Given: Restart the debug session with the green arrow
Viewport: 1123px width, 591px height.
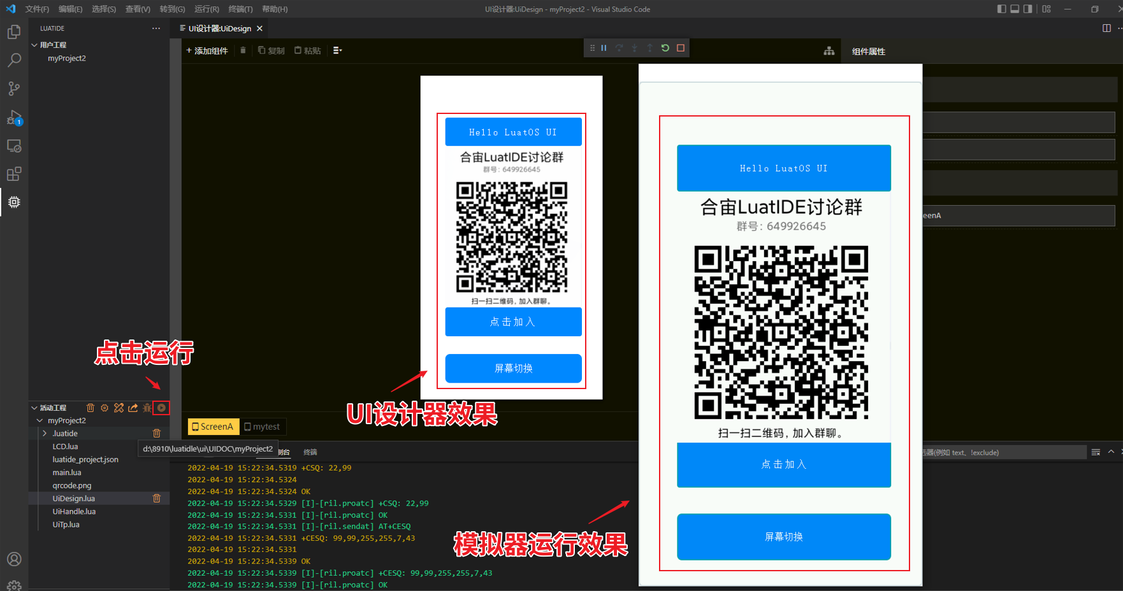Looking at the screenshot, I should coord(665,48).
